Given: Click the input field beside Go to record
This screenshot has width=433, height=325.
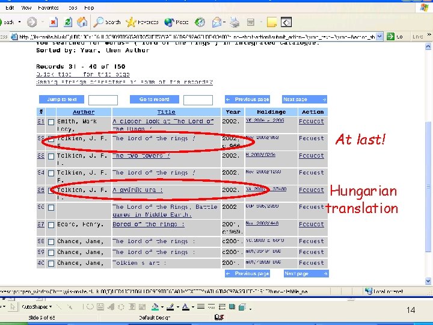Looking at the screenshot, I should point(198,100).
